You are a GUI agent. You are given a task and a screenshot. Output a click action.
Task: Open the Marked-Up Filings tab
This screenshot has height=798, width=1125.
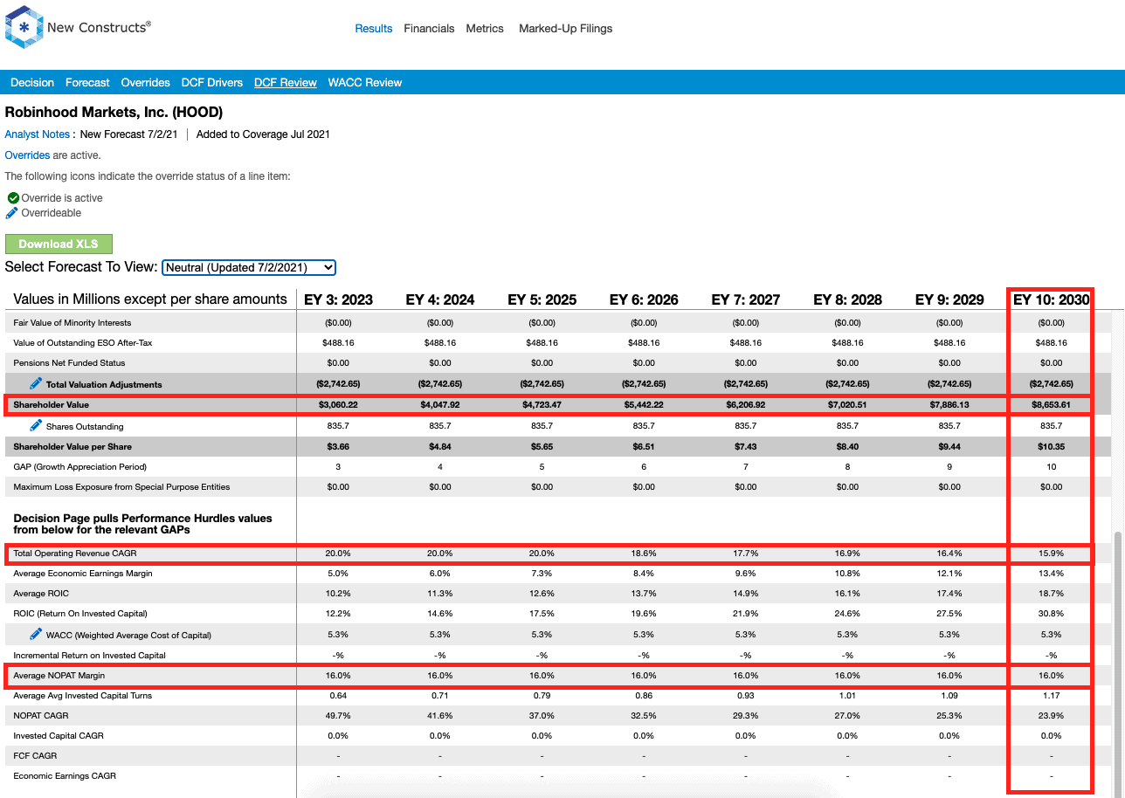(x=566, y=29)
